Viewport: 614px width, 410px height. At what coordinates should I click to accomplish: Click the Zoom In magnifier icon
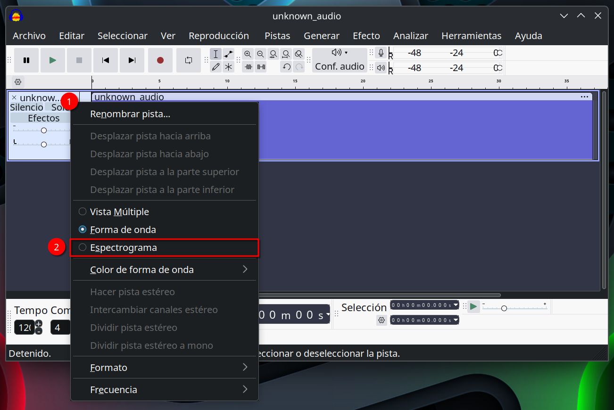point(248,54)
